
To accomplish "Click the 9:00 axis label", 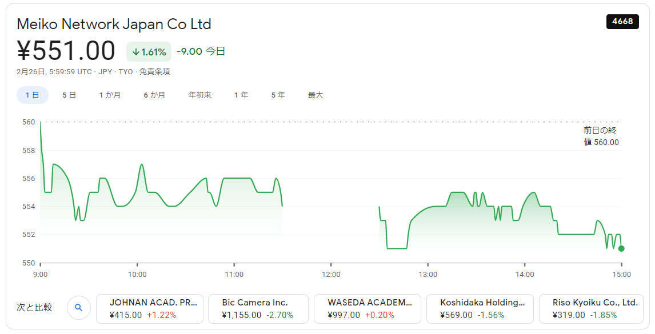I will [40, 274].
